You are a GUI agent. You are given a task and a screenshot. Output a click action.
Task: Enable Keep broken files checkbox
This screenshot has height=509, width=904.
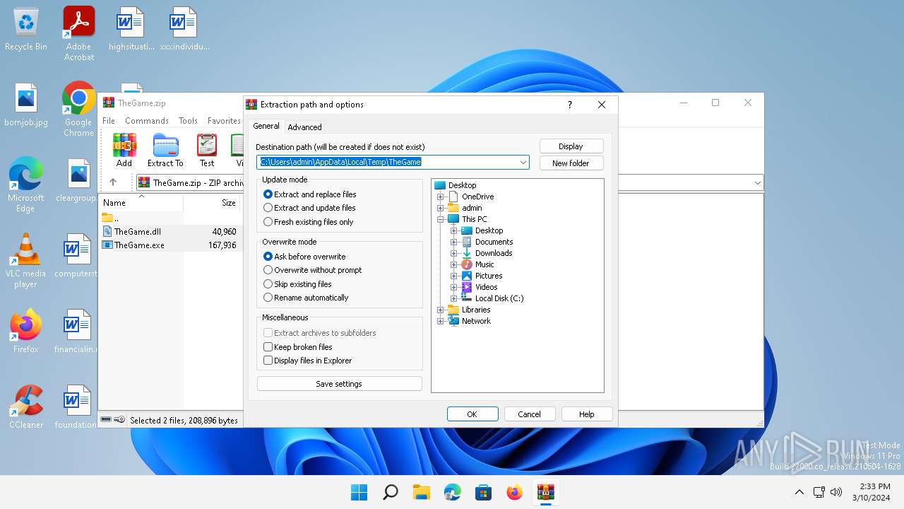click(268, 347)
